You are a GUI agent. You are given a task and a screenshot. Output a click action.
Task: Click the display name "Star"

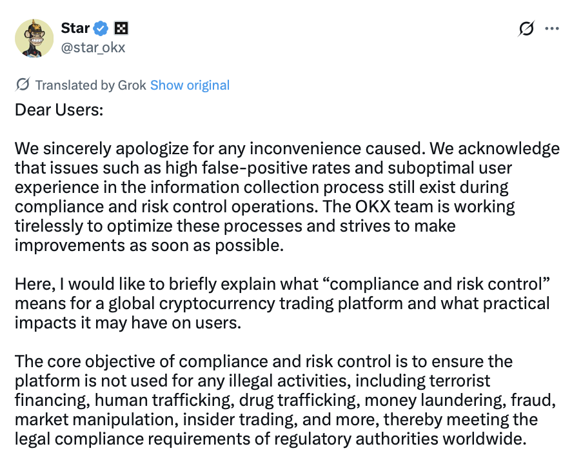(75, 28)
